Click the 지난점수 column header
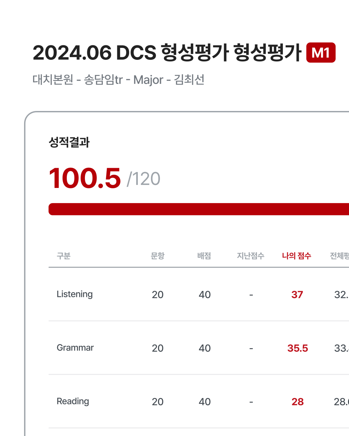349x436 pixels. coord(251,256)
